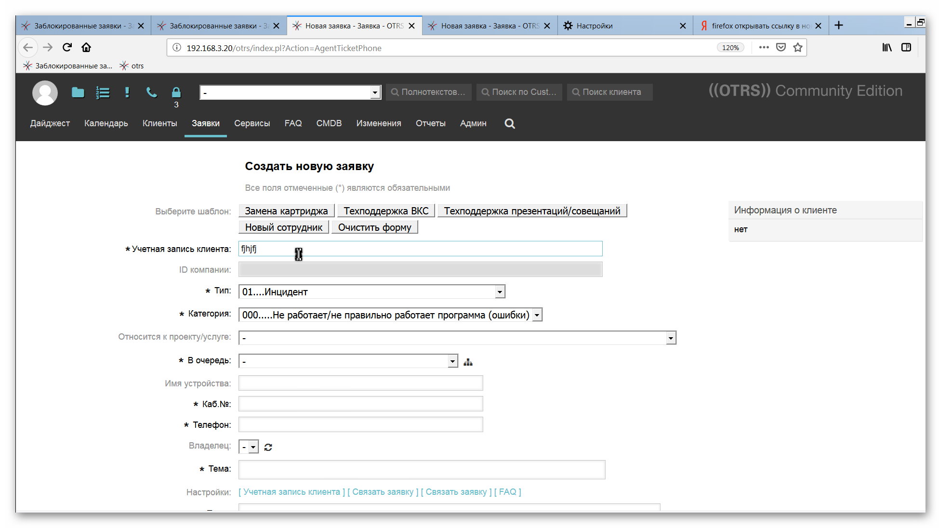Focus the Учетная запись клиента field
The width and height of the screenshot is (952, 528).
[420, 249]
